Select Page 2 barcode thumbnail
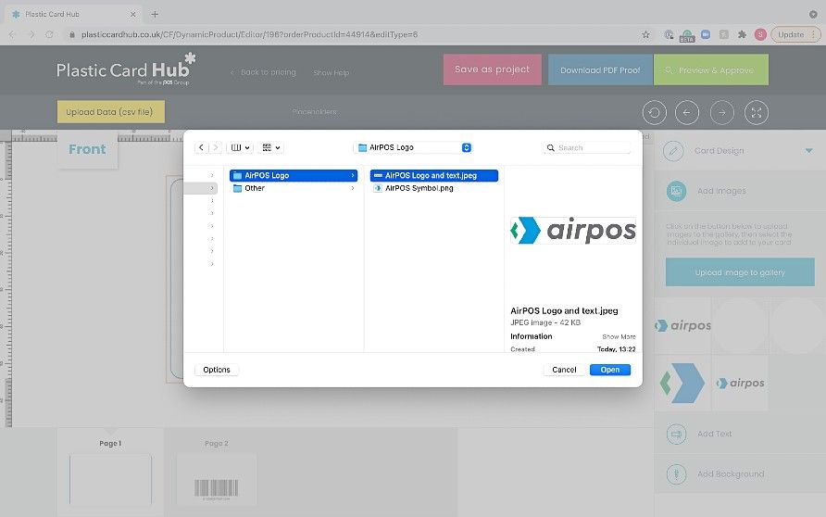 coord(217,479)
